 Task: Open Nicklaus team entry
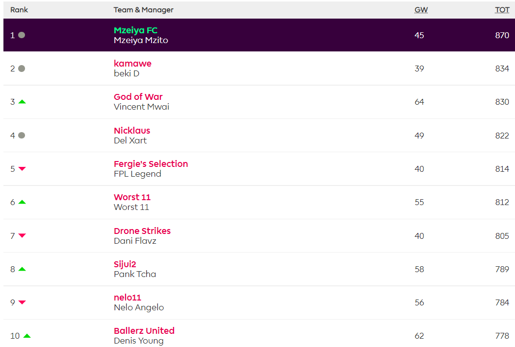click(132, 131)
